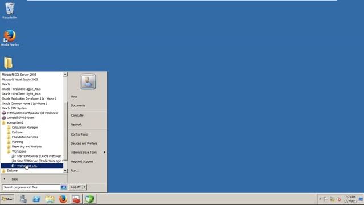
Task: Open Help and Support
Action: tap(82, 162)
